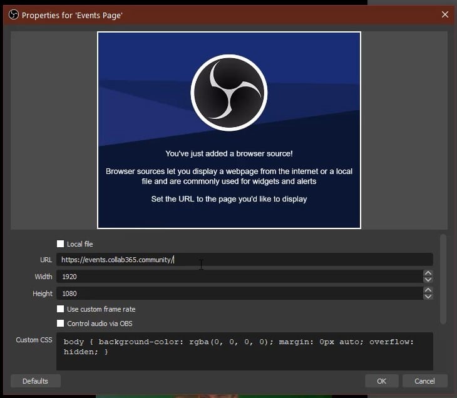Discard changes with the Cancel button
The width and height of the screenshot is (457, 398).
(x=424, y=381)
